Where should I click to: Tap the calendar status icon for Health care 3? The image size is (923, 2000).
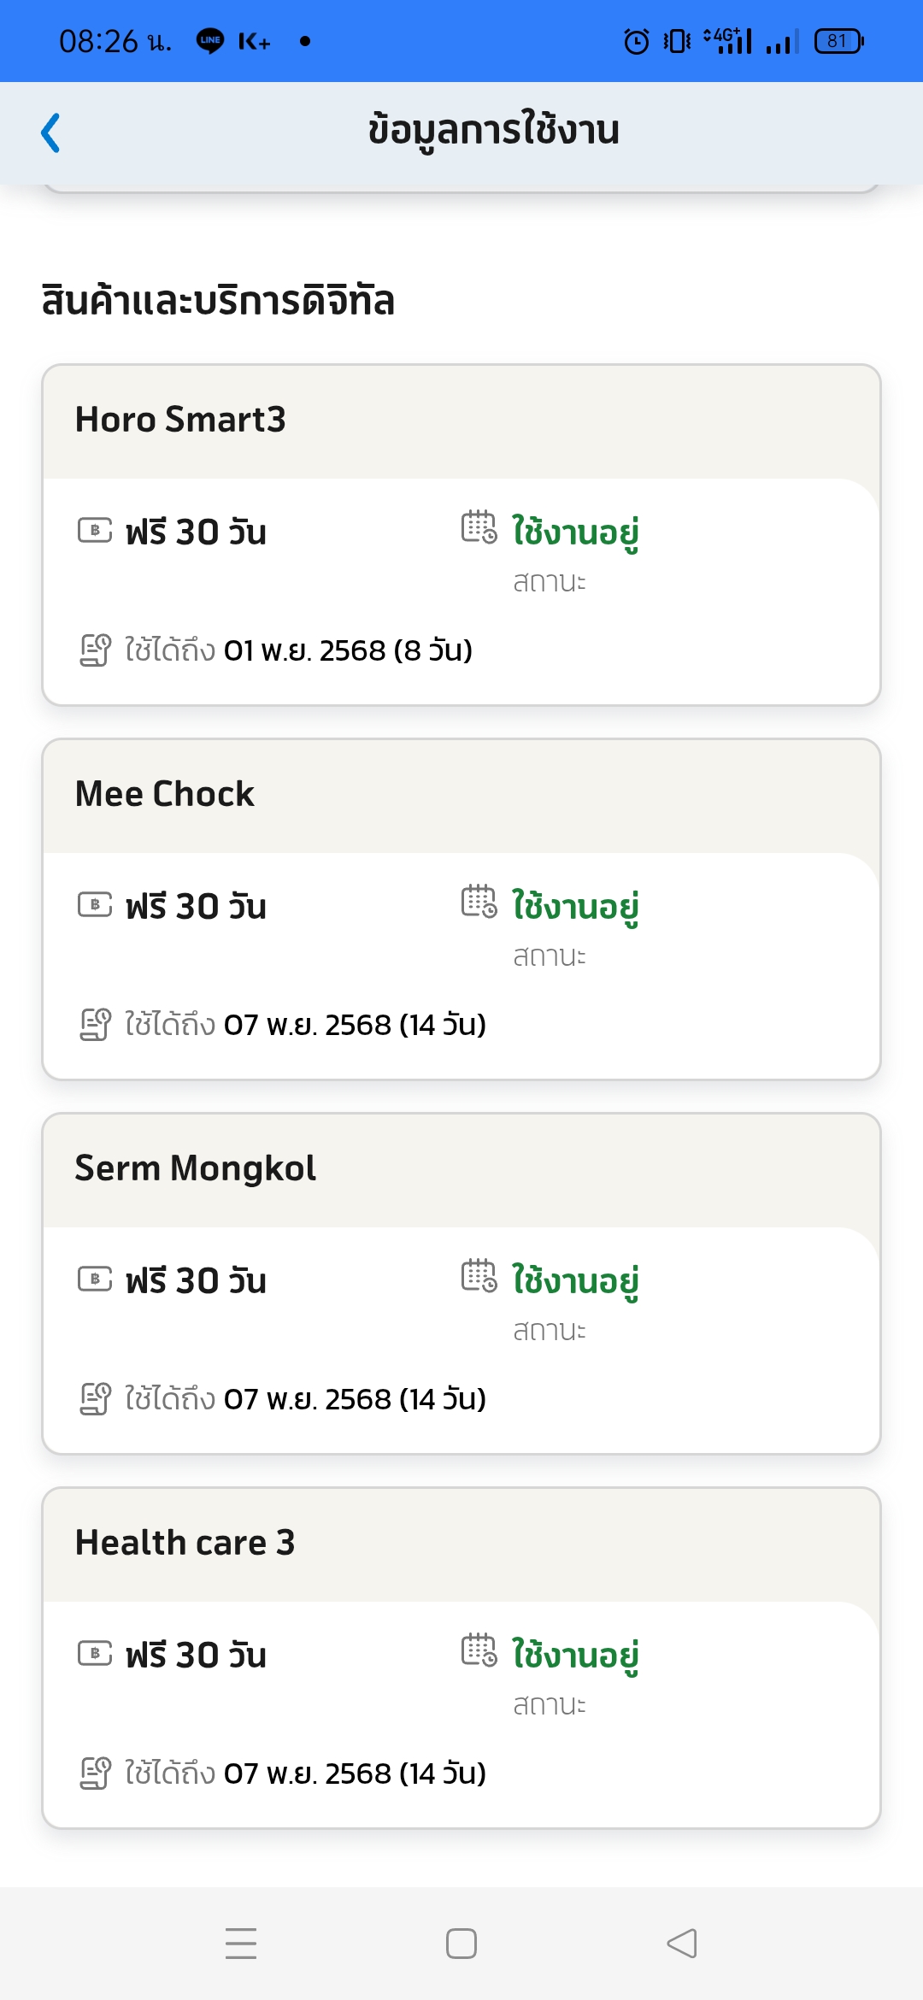(x=479, y=1650)
